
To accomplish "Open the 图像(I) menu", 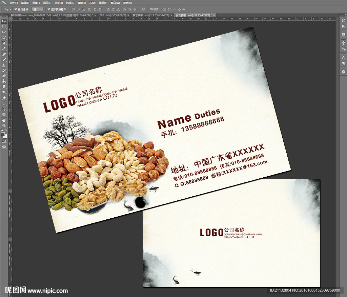I will coord(36,3).
